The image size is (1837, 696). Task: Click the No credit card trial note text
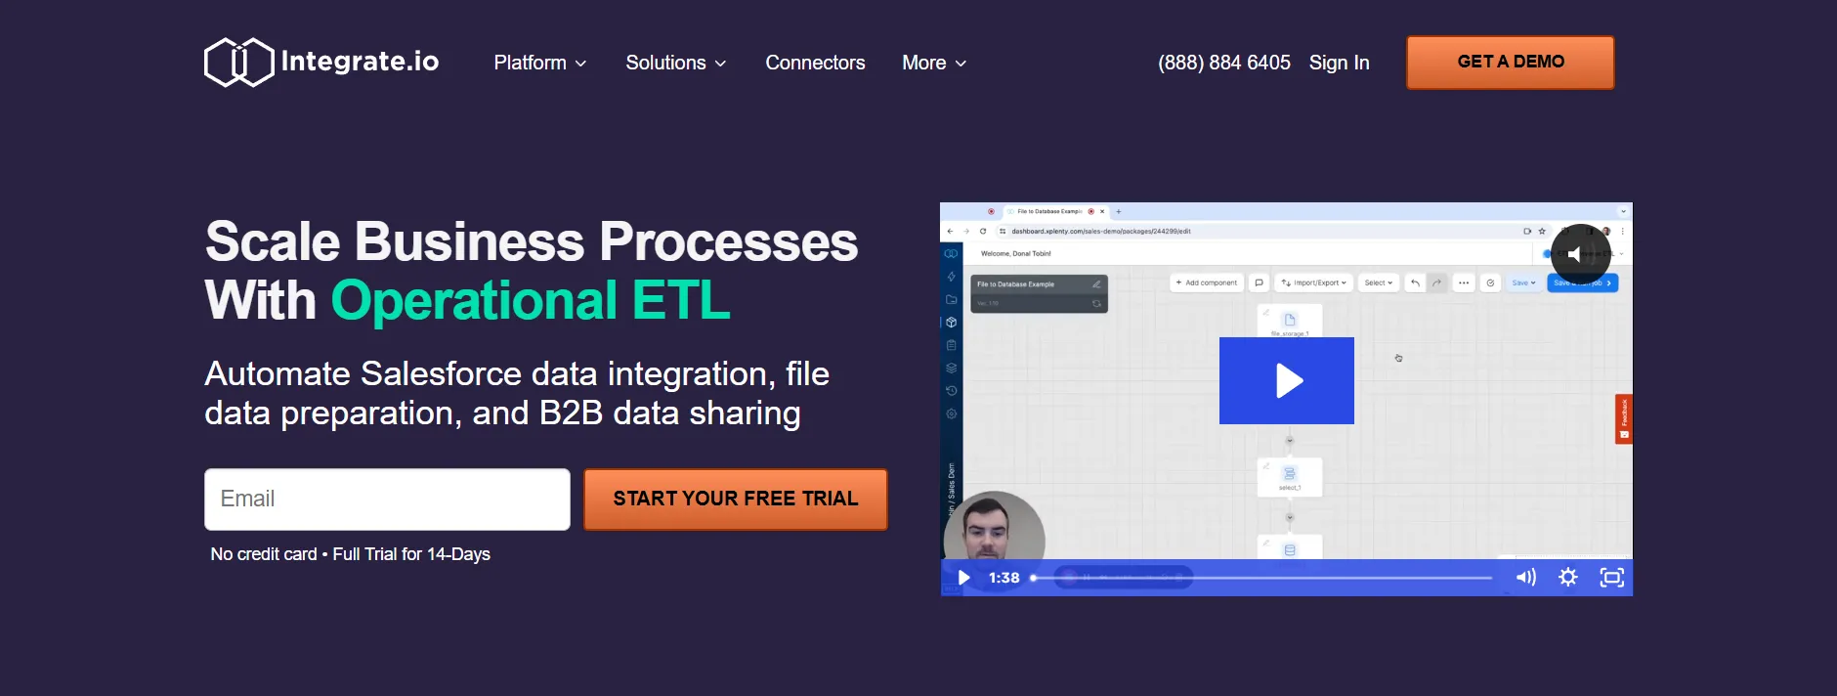click(x=350, y=554)
